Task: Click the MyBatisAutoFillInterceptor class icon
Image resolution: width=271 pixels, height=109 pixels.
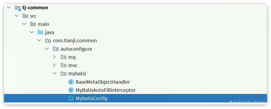Action: tap(71, 90)
